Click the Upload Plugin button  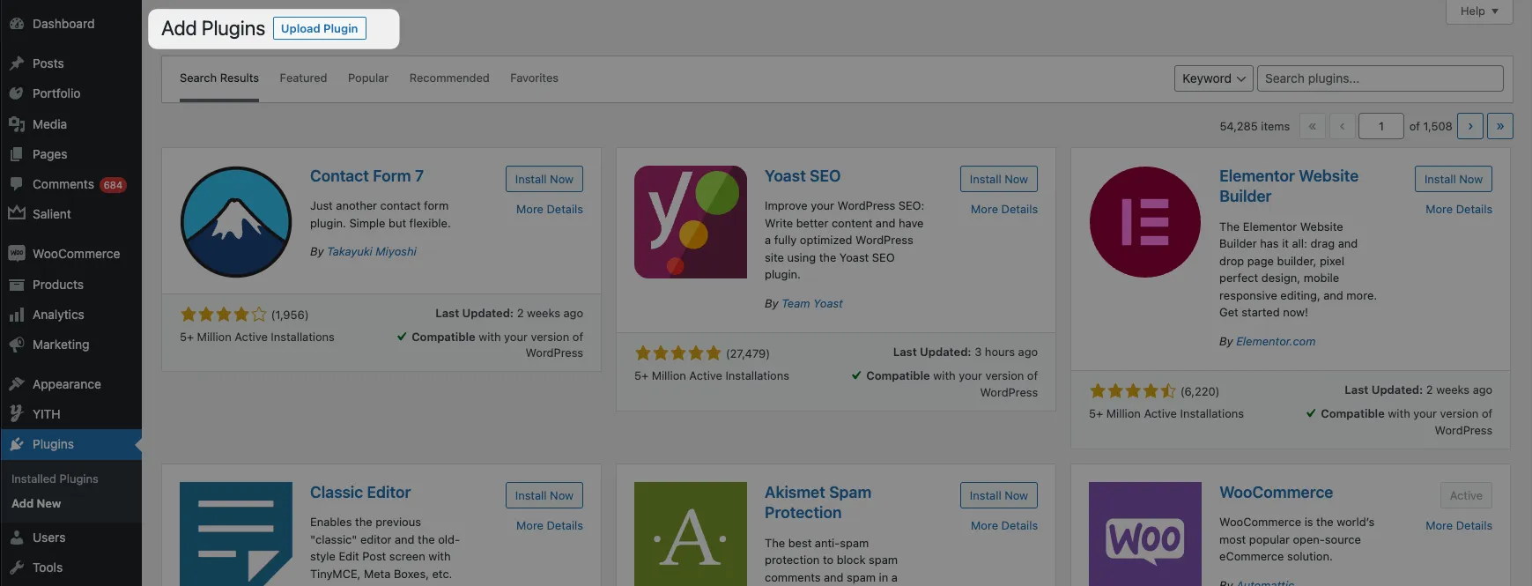[320, 28]
